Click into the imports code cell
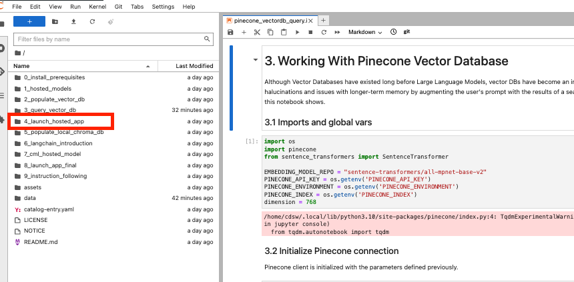Viewport: 574px width, 282px height. tap(418, 172)
